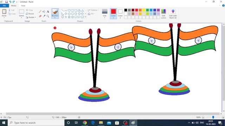This screenshot has width=225, height=126.
Task: Click the horizontal scrollbar of canvas
Action: tap(112, 114)
